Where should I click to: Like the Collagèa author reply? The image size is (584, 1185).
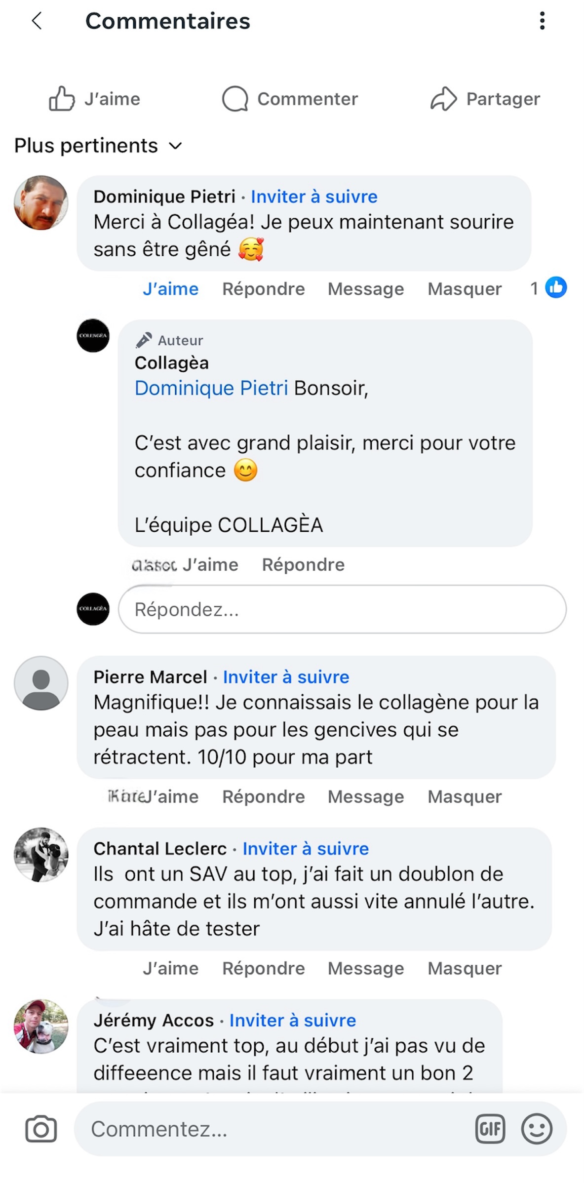[210, 564]
